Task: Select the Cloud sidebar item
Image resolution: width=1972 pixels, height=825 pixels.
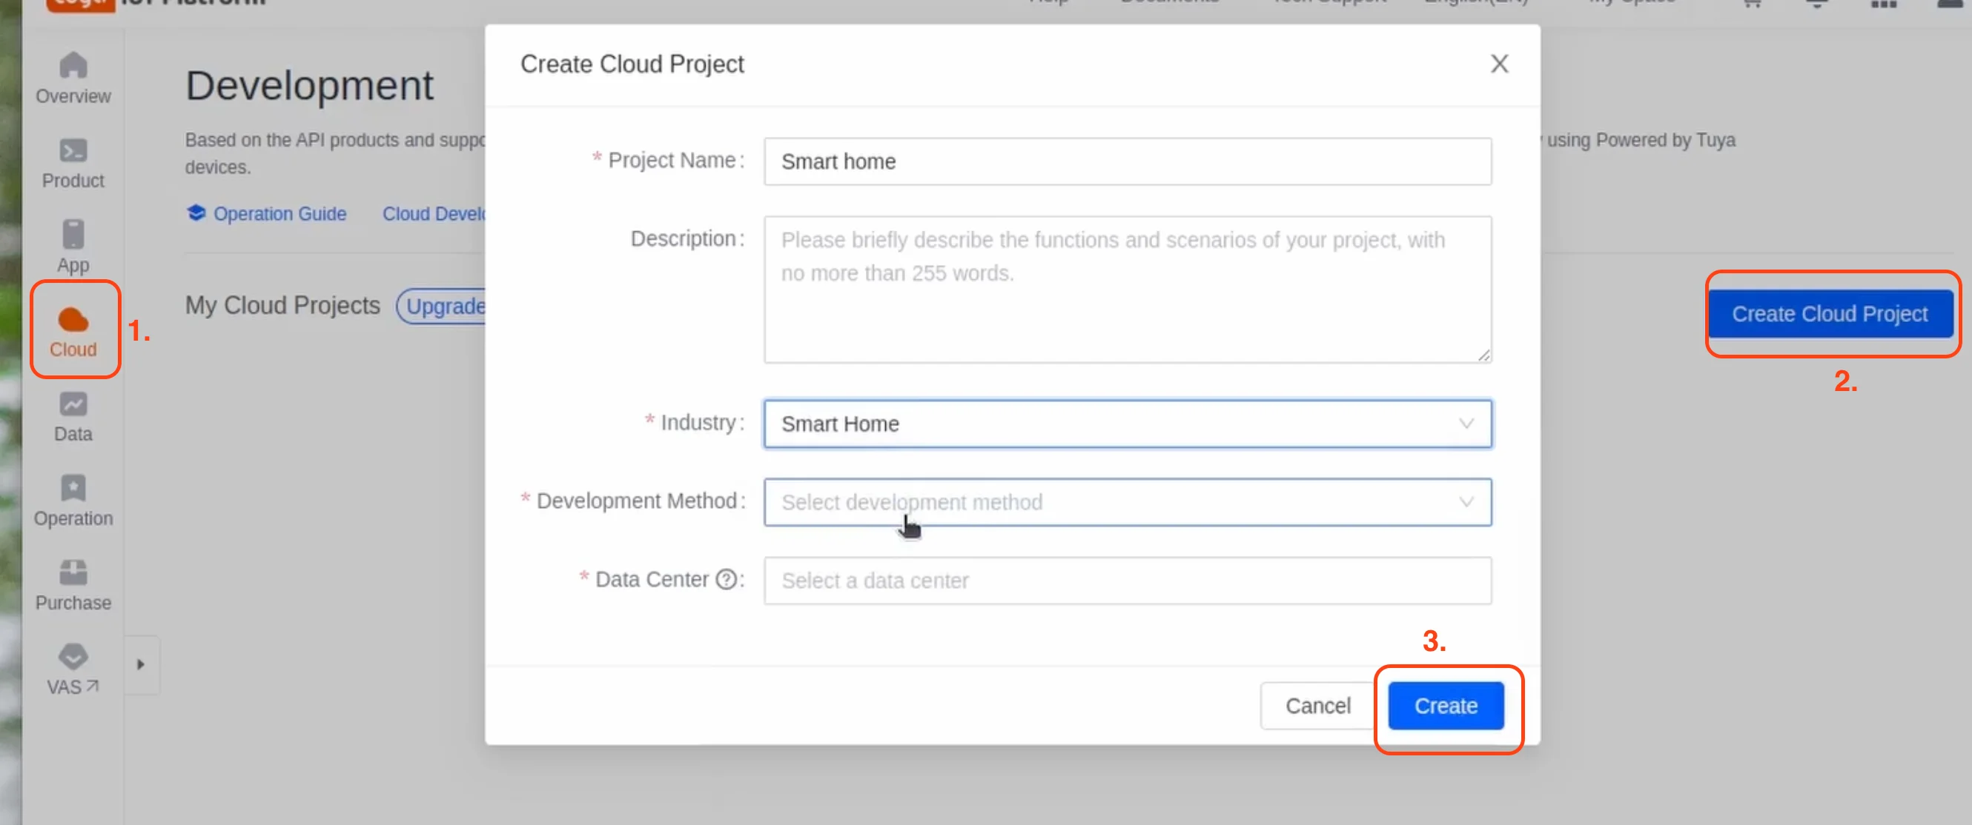Action: click(73, 331)
